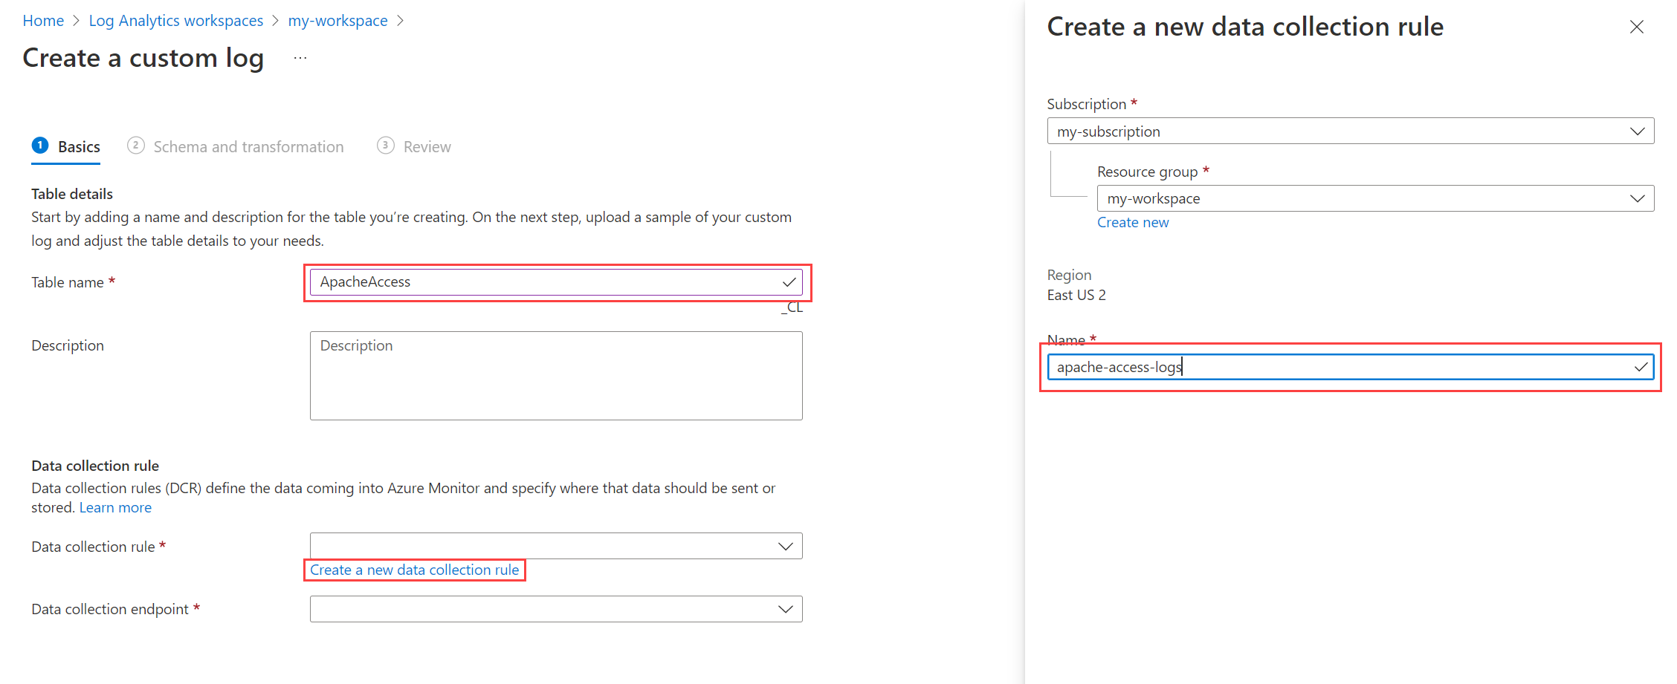Click into the Description text area
Image resolution: width=1677 pixels, height=684 pixels.
pos(555,376)
